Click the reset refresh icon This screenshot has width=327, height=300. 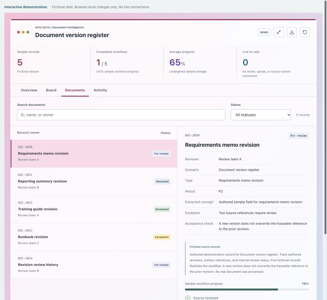(305, 32)
